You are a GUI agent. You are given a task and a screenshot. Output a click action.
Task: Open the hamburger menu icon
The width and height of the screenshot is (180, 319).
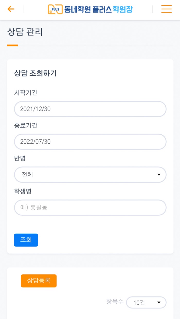(166, 10)
